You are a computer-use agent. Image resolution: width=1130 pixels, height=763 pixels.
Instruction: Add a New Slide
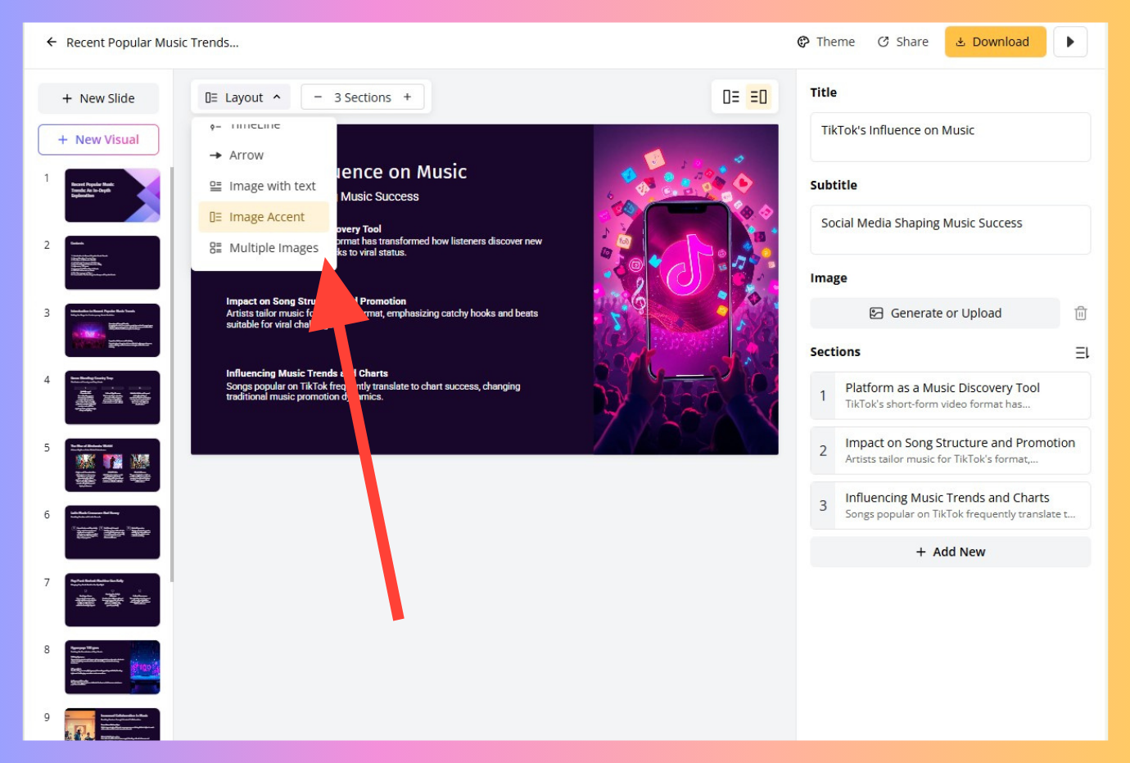tap(98, 98)
